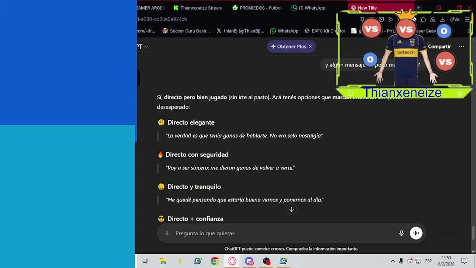
Task: Open network tray icon
Action: [x=418, y=261]
